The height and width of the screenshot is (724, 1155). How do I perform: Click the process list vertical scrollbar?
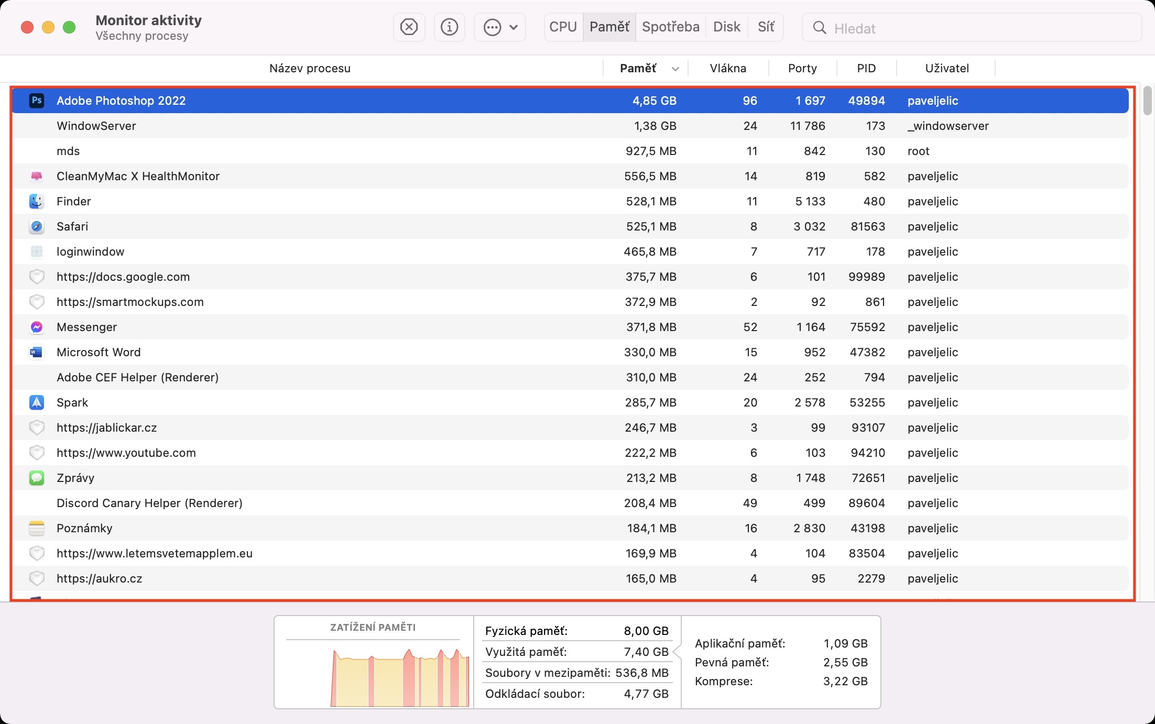pos(1147,101)
